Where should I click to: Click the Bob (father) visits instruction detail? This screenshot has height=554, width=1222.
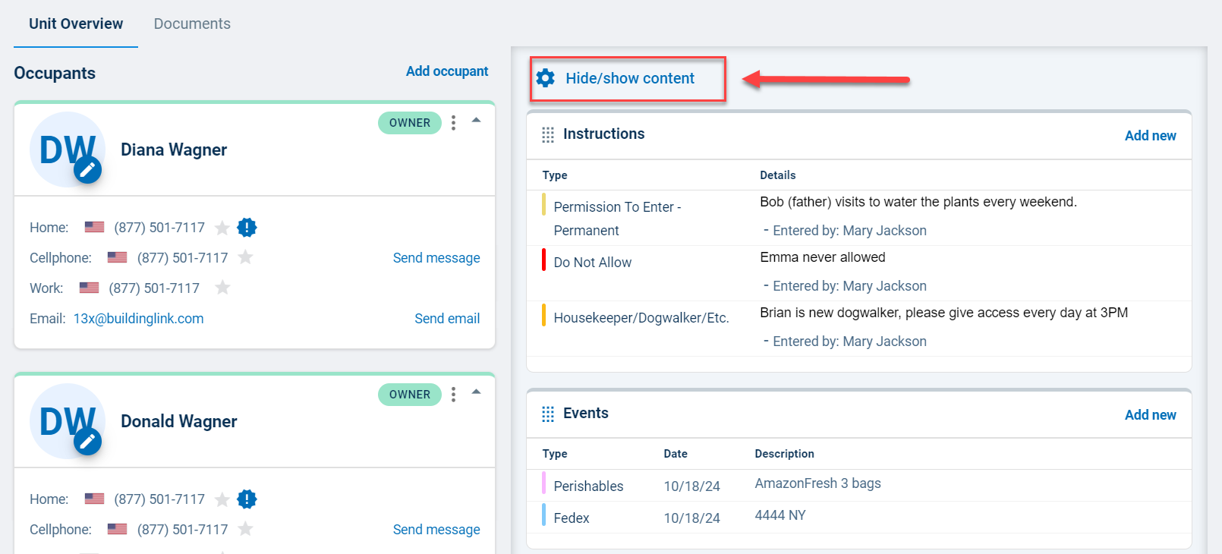click(918, 202)
